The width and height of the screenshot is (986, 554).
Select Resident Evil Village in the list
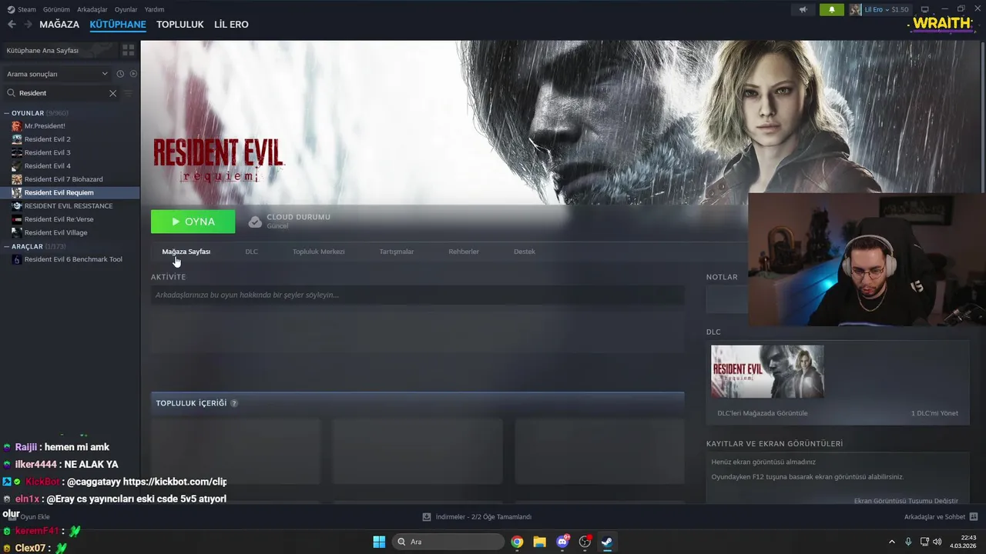tap(70, 232)
